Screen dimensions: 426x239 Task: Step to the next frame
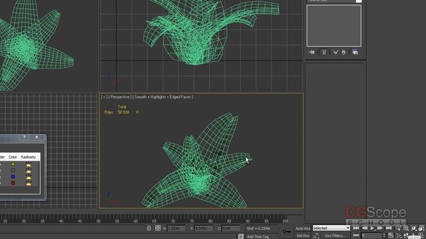tap(380, 228)
